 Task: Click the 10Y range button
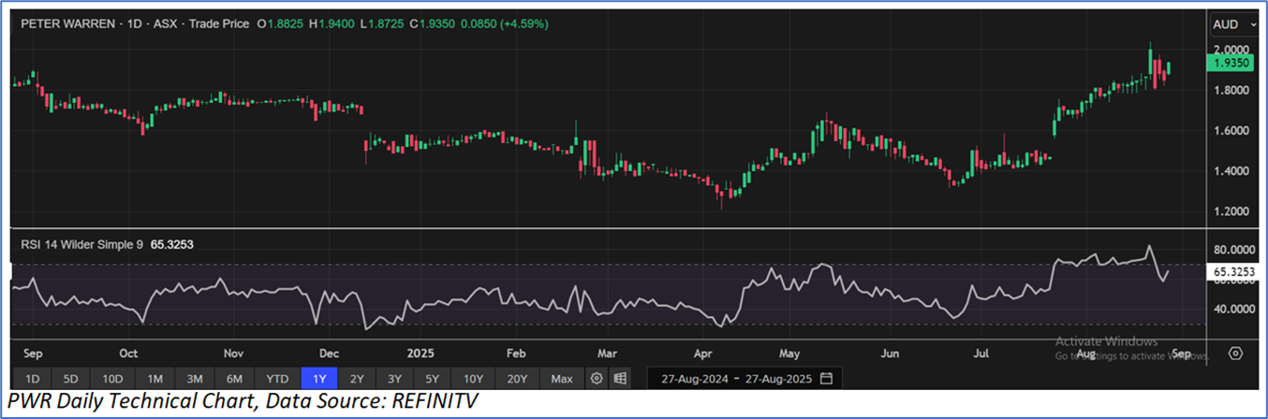pyautogui.click(x=473, y=379)
